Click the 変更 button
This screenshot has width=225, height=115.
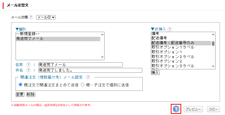click(x=20, y=94)
